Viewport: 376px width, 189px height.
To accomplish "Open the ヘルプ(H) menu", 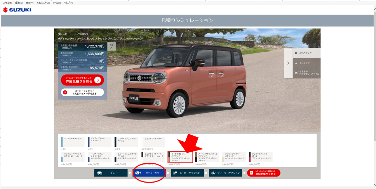I will click(68, 2).
